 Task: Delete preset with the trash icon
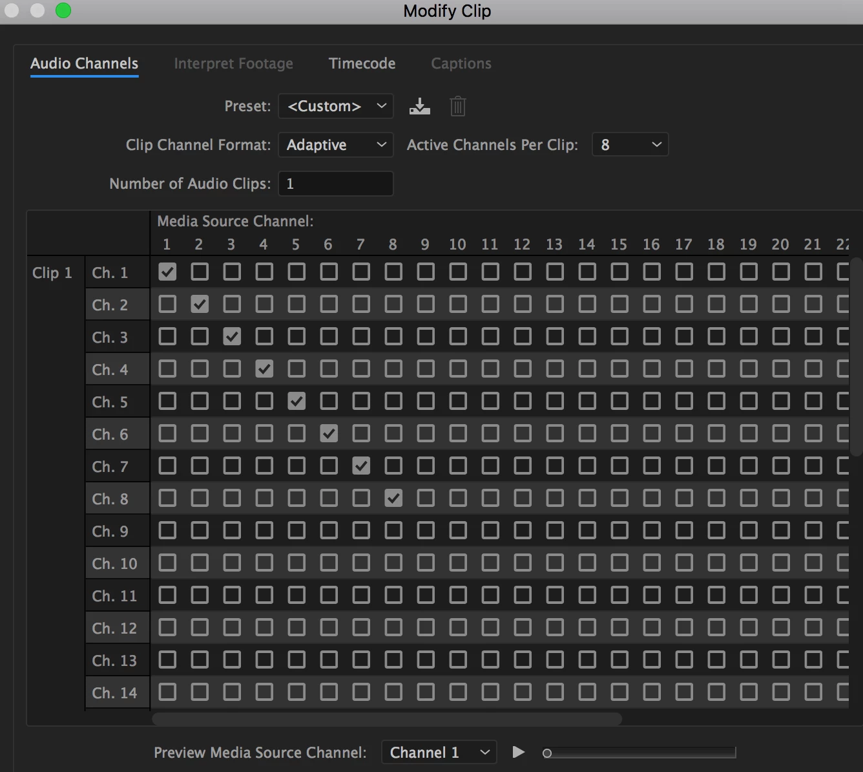point(458,106)
